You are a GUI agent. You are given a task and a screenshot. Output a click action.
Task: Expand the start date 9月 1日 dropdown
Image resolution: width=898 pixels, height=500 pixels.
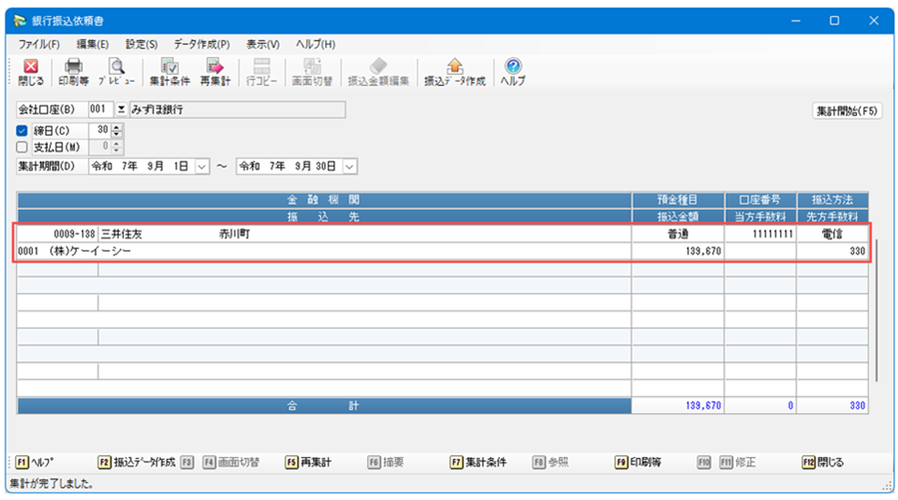click(202, 166)
